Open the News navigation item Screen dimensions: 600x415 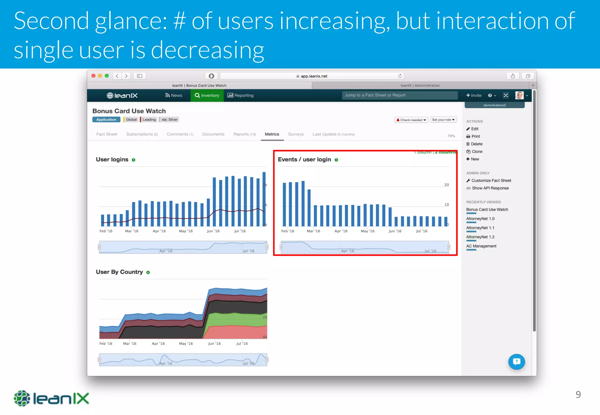173,95
